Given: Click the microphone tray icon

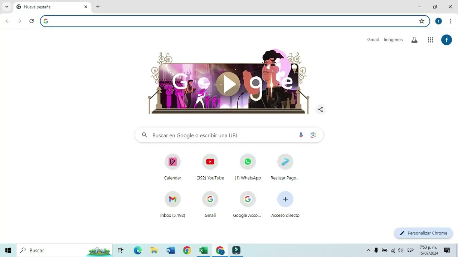Looking at the screenshot, I should 376,251.
